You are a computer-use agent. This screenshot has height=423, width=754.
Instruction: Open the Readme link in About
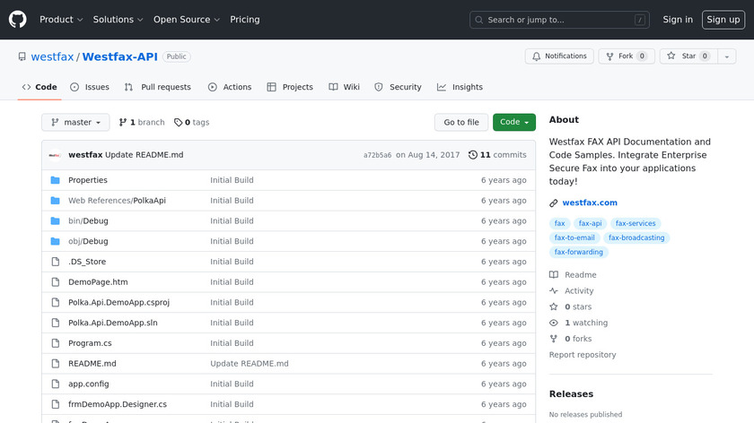(573, 274)
